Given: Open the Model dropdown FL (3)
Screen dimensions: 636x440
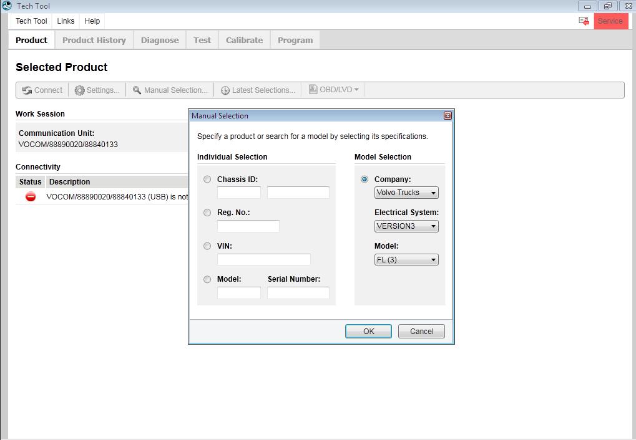Looking at the screenshot, I should [x=406, y=260].
